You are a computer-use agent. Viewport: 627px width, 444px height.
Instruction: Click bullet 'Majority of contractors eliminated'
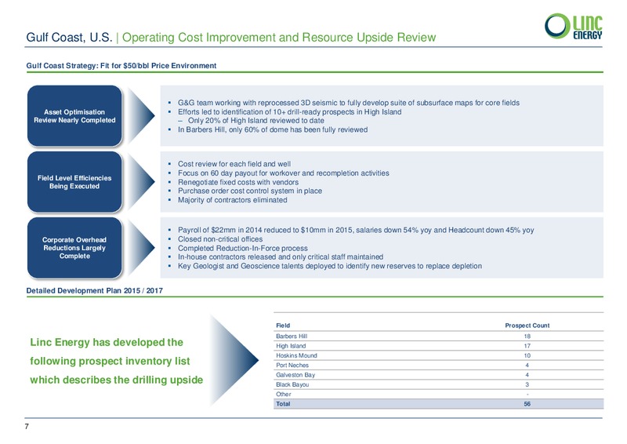pos(232,200)
